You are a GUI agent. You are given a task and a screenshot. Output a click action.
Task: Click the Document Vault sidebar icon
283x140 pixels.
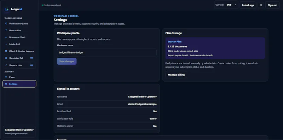6,37
